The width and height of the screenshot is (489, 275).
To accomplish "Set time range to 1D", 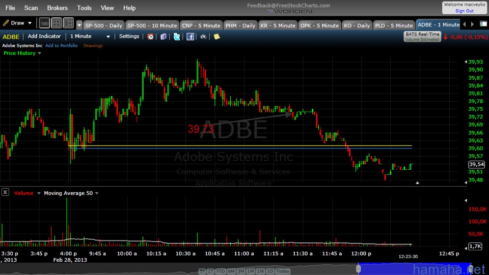I will click(x=270, y=271).
